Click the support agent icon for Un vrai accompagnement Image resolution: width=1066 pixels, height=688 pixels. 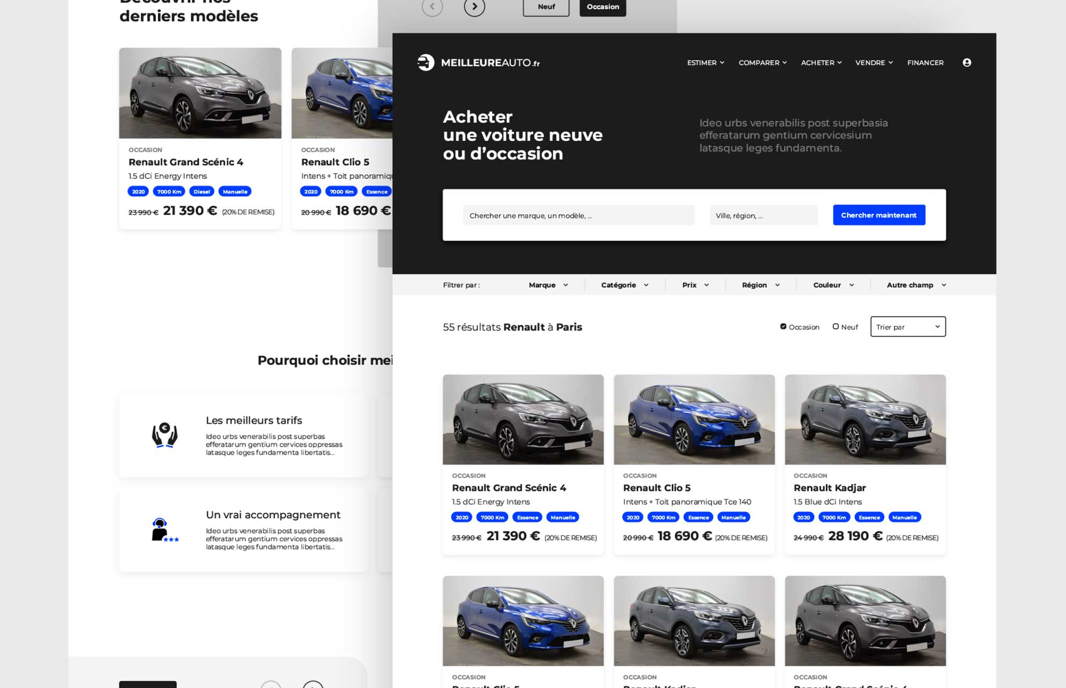pos(164,530)
